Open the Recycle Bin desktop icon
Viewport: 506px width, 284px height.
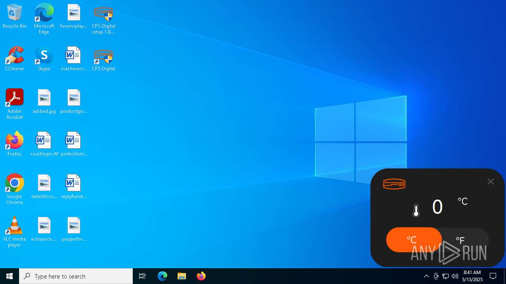15,17
